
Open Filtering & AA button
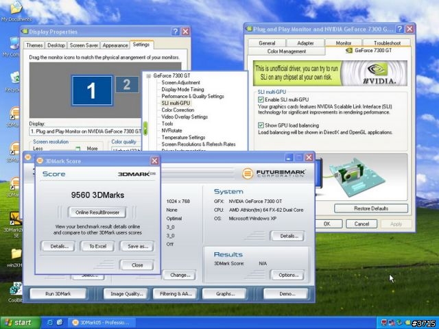click(176, 294)
